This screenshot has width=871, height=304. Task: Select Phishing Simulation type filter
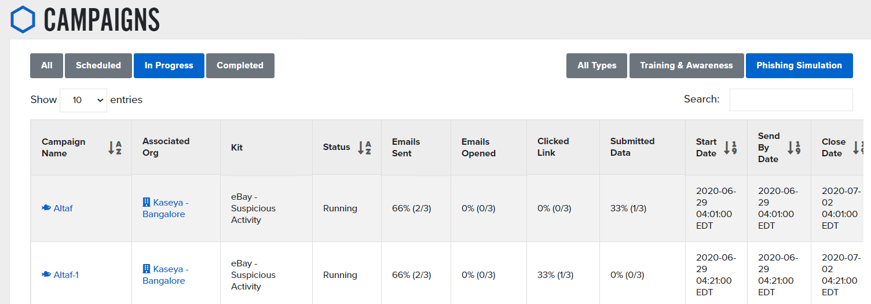[x=799, y=65]
